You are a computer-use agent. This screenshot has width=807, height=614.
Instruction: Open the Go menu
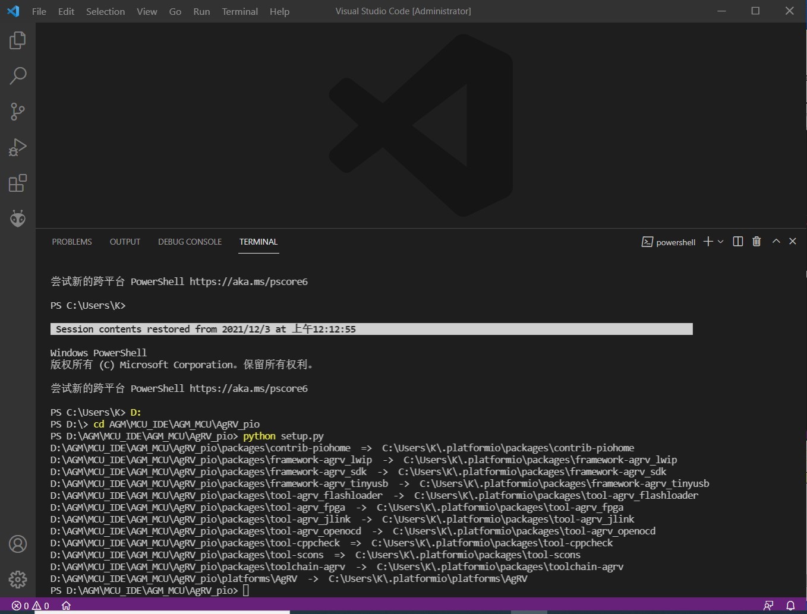175,11
